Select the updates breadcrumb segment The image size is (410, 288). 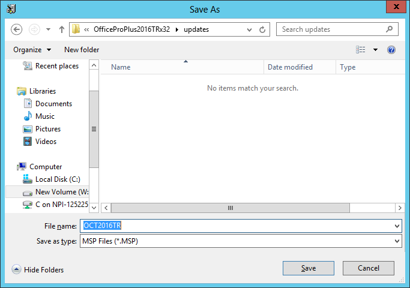(x=196, y=29)
